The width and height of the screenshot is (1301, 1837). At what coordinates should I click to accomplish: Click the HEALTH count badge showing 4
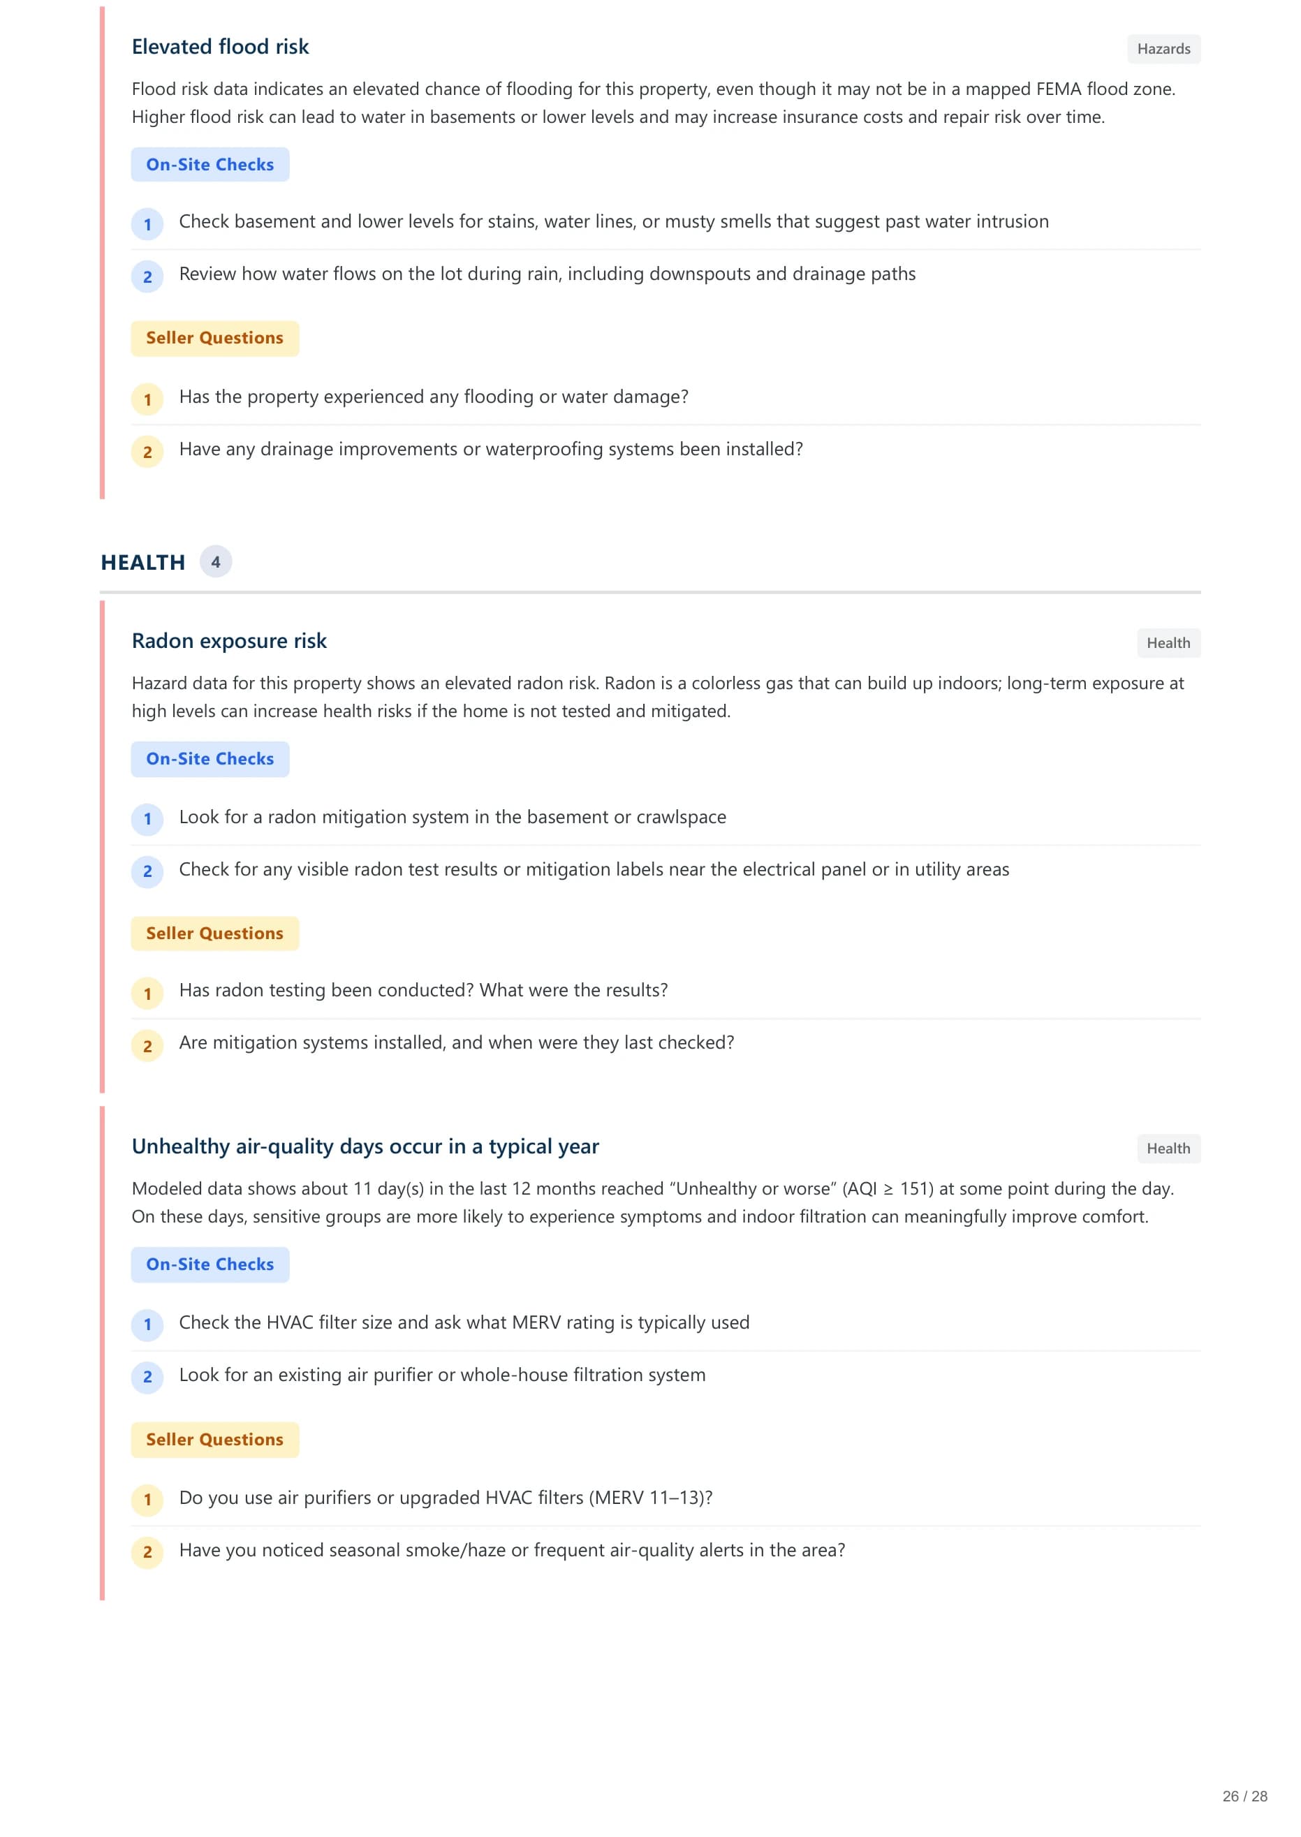[216, 562]
